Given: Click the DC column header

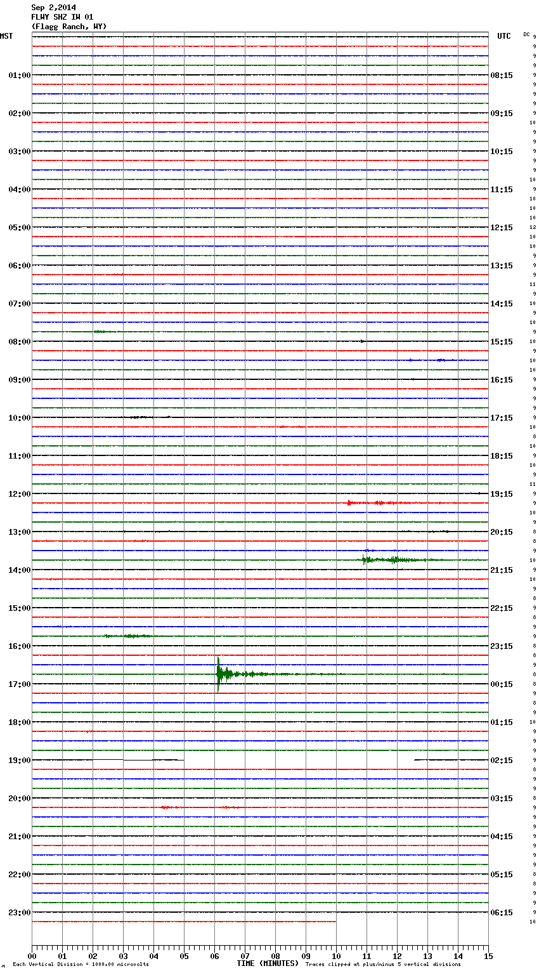Looking at the screenshot, I should tap(526, 34).
